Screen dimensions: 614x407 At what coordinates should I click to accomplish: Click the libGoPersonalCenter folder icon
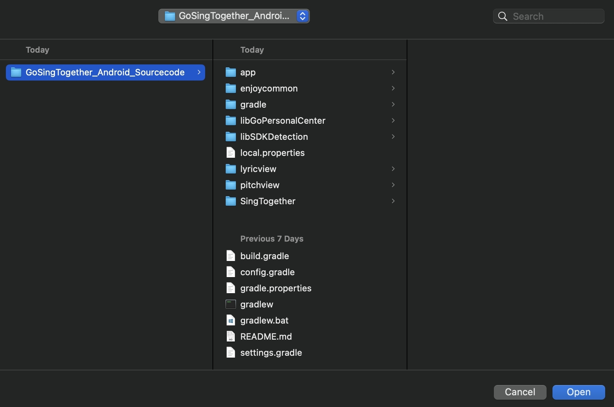230,120
